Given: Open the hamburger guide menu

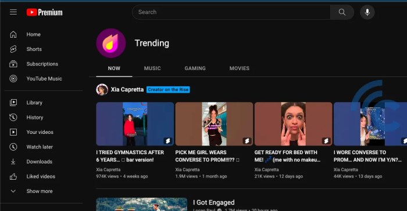Looking at the screenshot, I should coord(13,12).
